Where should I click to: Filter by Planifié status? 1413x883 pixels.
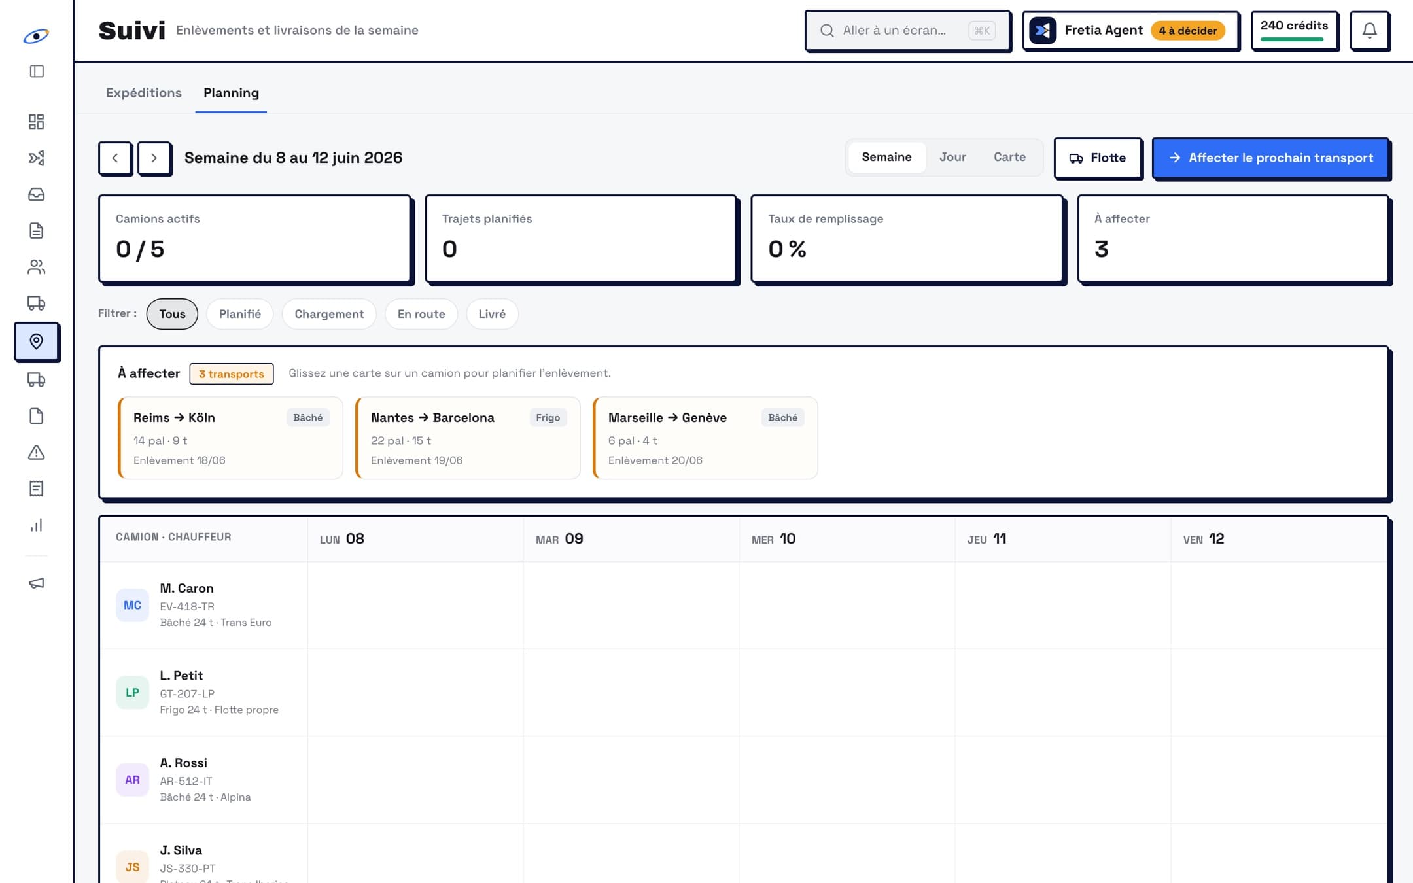[x=240, y=314]
